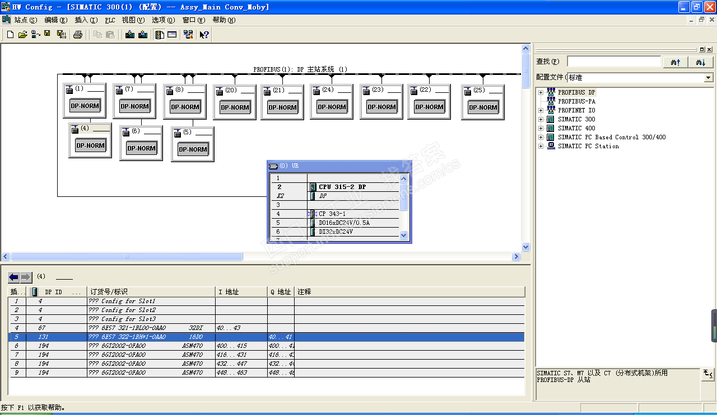Open the 插入(I) menu
This screenshot has height=415, width=717.
[86, 20]
